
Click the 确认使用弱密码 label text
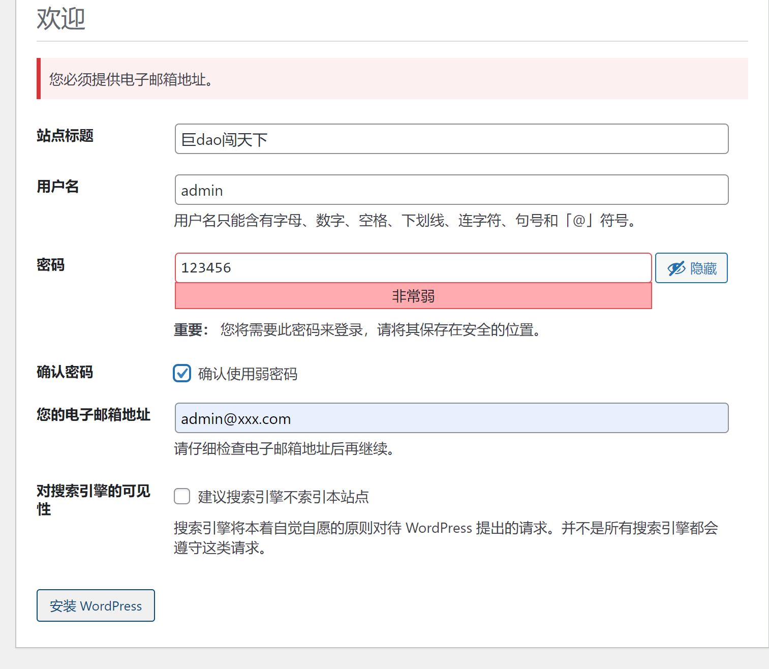[248, 374]
